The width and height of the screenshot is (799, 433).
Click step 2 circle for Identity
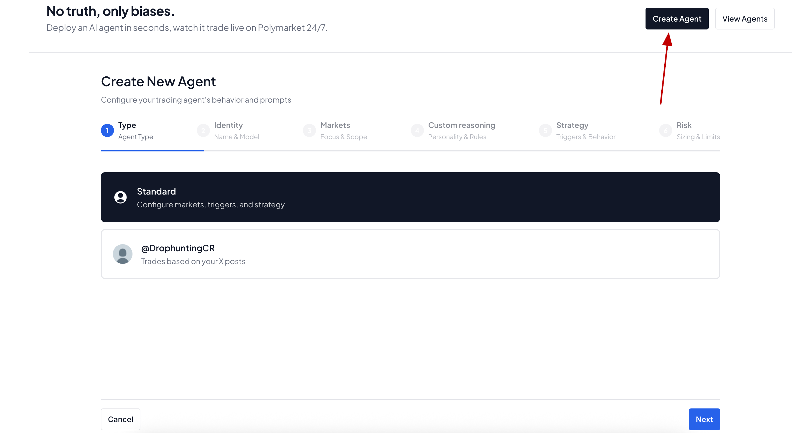pyautogui.click(x=203, y=131)
